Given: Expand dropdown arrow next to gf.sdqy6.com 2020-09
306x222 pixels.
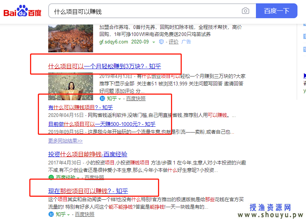Looking at the screenshot, I should click(154, 42).
